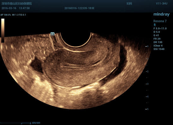
Task: Select the depth parameter D 5.0
Action: pyautogui.click(x=157, y=32)
